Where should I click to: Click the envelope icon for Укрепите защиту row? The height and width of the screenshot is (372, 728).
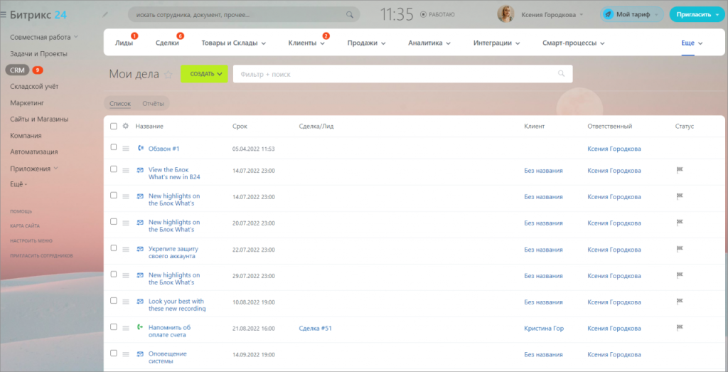click(140, 249)
